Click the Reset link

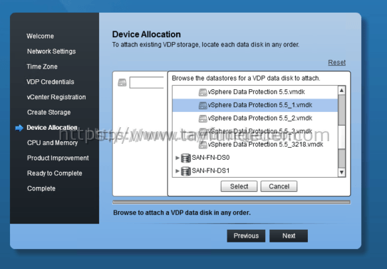click(336, 63)
